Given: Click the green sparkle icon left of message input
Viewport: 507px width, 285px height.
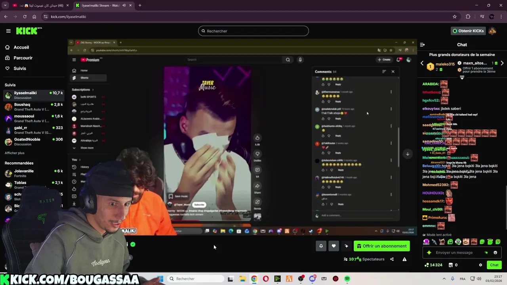Looking at the screenshot, I should coord(429,253).
